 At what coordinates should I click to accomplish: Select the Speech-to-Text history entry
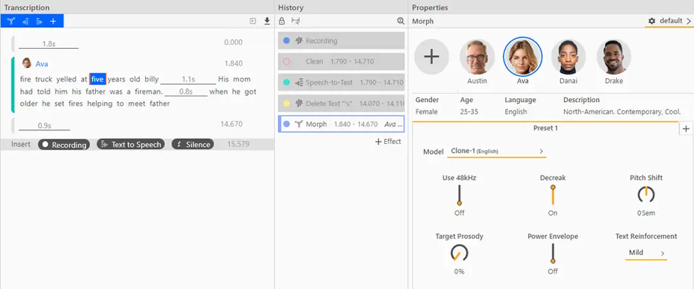tap(341, 82)
